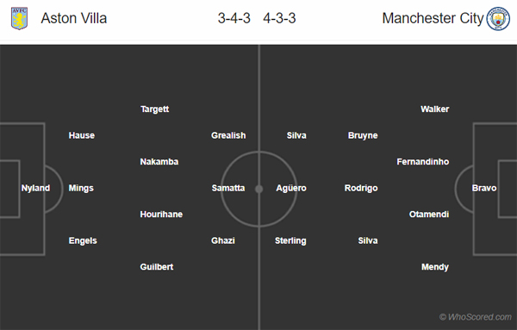This screenshot has height=330, width=517.
Task: Select the 3-4-3 formation label
Action: (234, 18)
